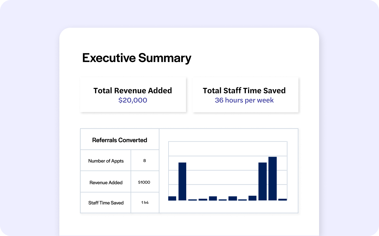Click the tallest bar in the chart
Image resolution: width=379 pixels, height=236 pixels.
273,179
